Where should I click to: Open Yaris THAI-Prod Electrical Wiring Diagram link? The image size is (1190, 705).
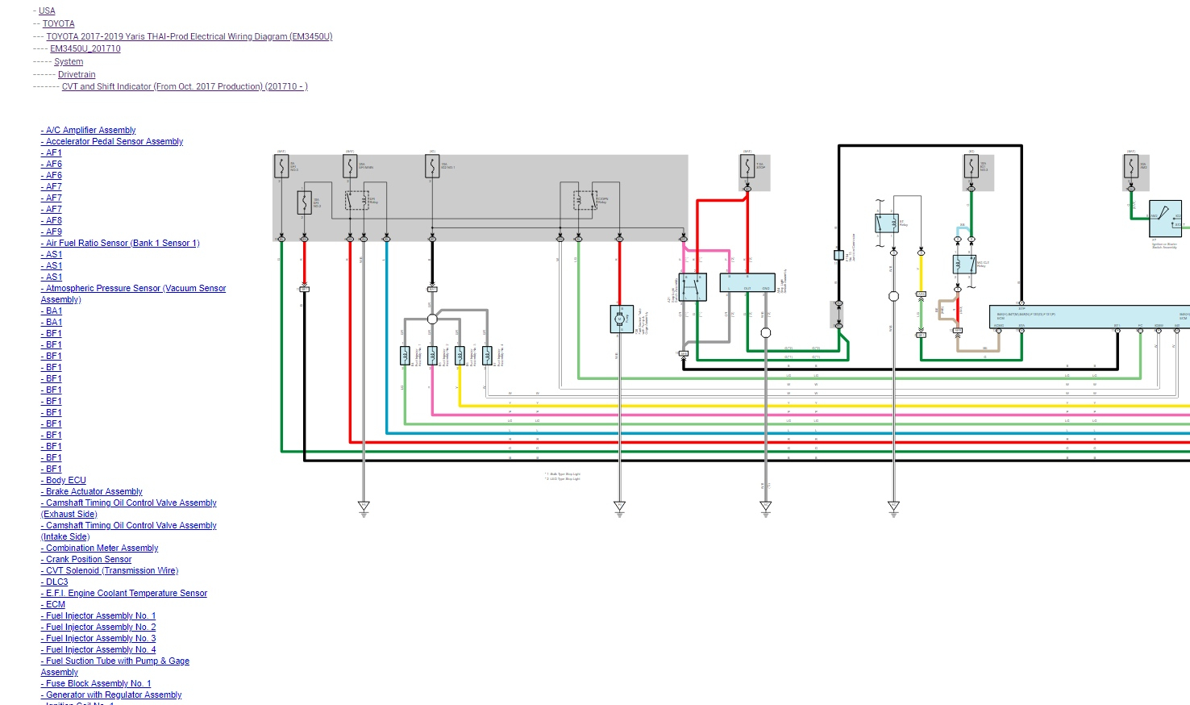coord(189,36)
